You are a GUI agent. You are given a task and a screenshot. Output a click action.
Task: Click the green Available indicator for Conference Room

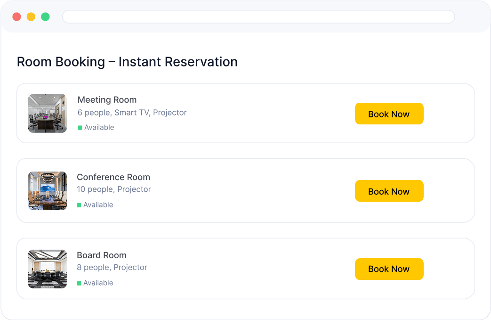(x=79, y=205)
